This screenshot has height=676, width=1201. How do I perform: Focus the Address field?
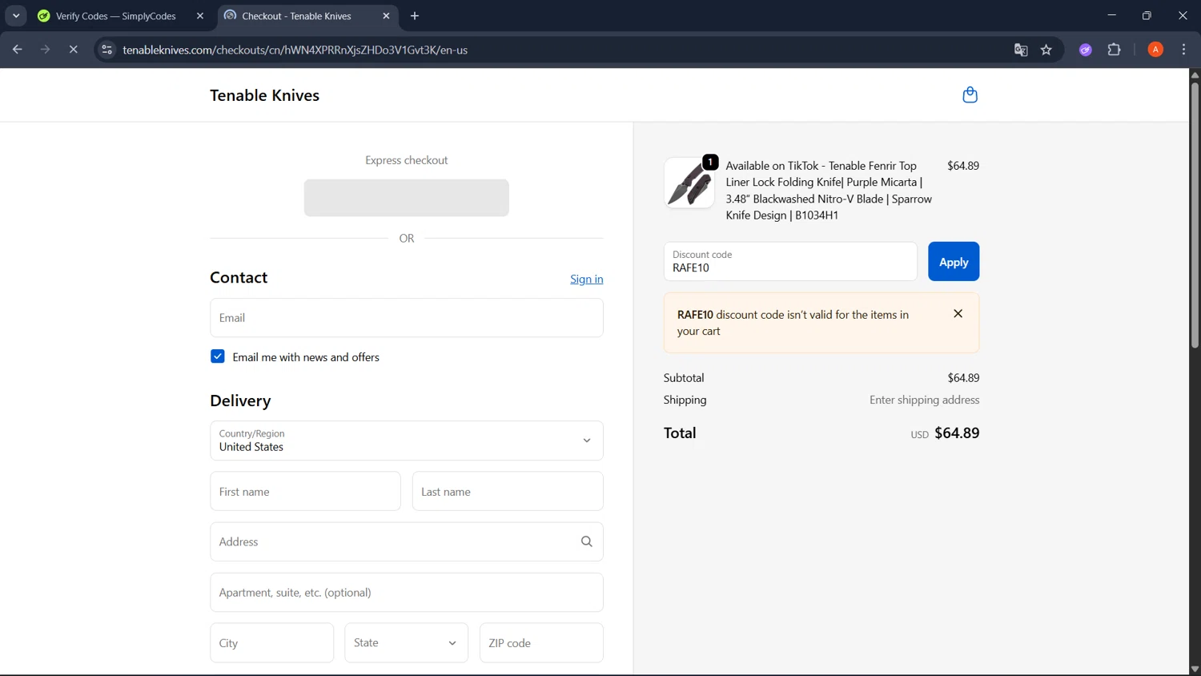(x=407, y=542)
